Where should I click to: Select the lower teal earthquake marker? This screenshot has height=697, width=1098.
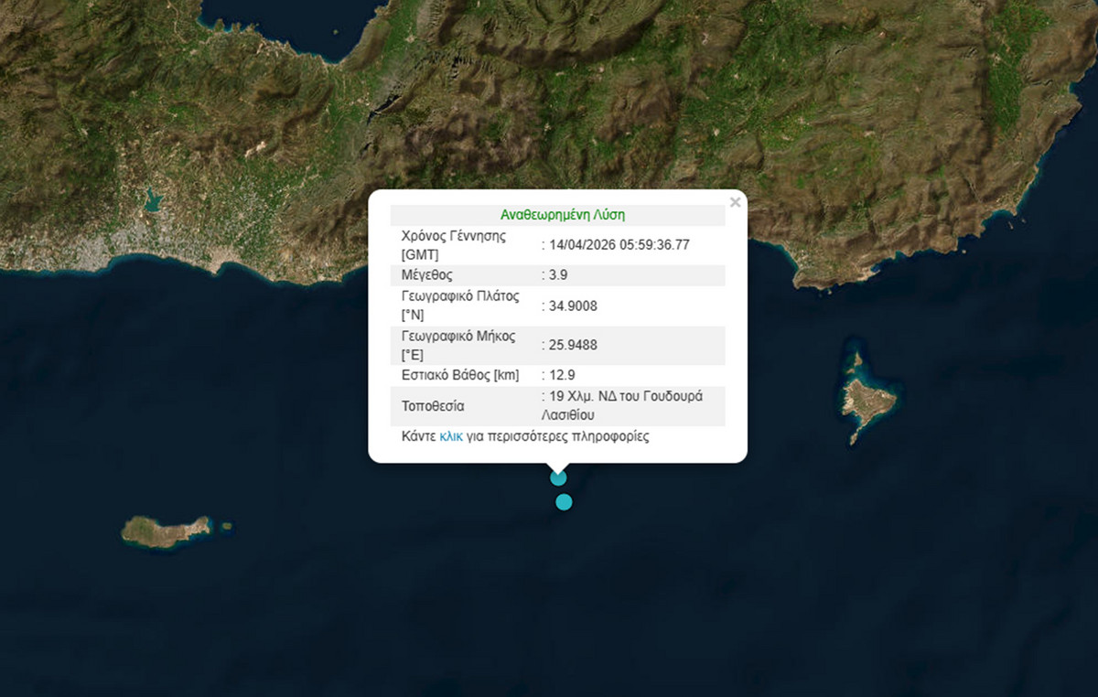(x=564, y=501)
